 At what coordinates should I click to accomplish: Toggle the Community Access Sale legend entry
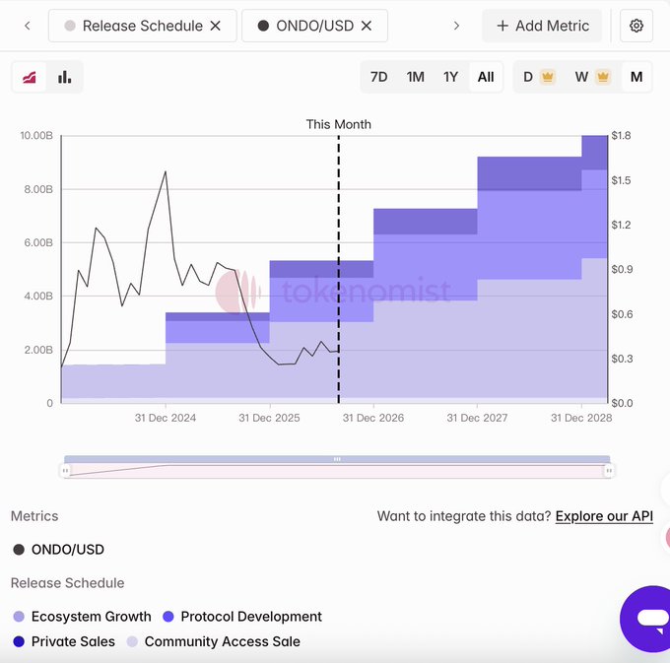click(214, 641)
